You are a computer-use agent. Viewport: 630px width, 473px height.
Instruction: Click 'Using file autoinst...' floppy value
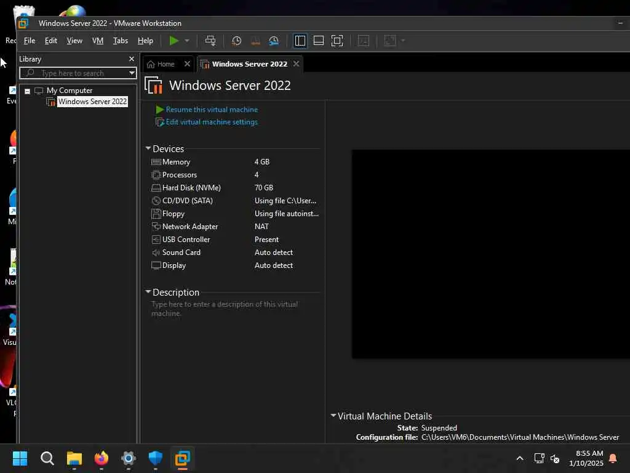pos(287,214)
